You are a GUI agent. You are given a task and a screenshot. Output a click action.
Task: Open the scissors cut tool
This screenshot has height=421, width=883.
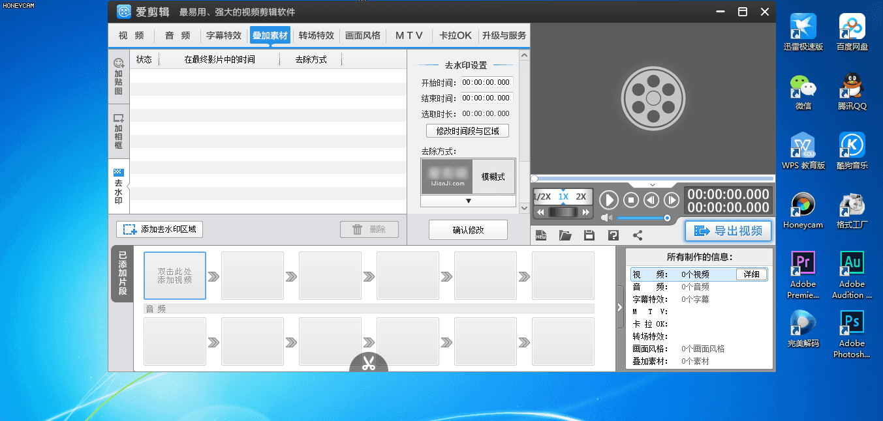point(369,363)
